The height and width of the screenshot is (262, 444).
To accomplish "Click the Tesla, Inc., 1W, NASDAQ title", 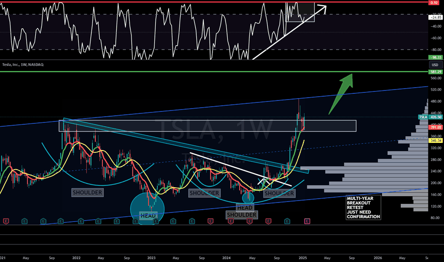I will click(23, 65).
